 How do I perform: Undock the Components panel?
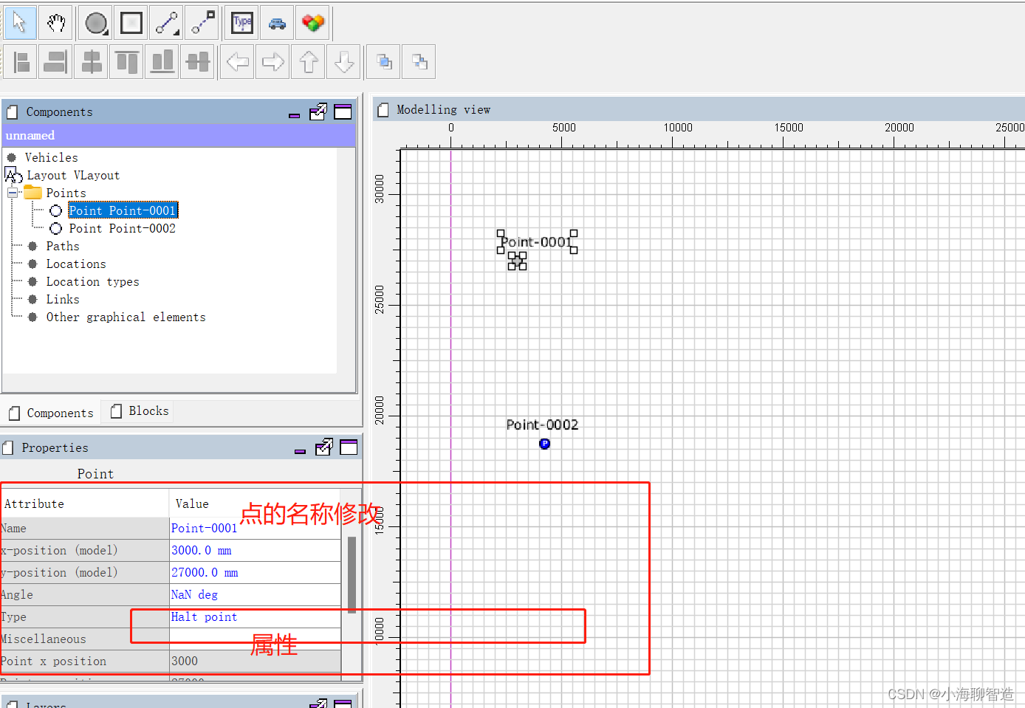318,111
